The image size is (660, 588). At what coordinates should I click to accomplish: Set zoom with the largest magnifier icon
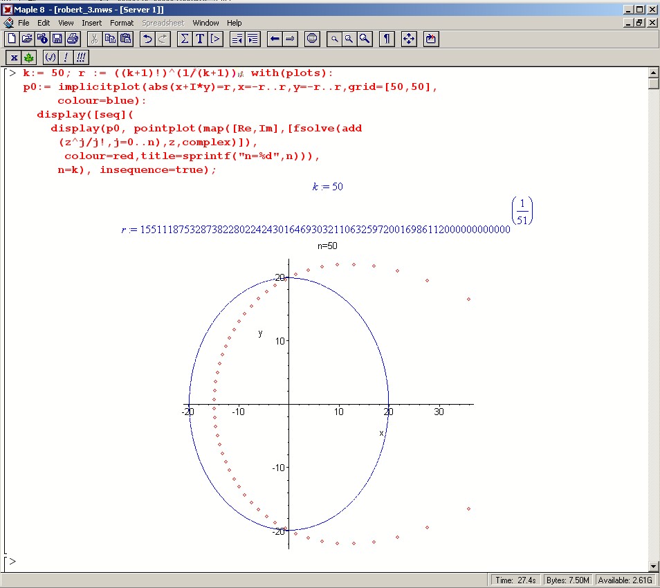(x=365, y=39)
